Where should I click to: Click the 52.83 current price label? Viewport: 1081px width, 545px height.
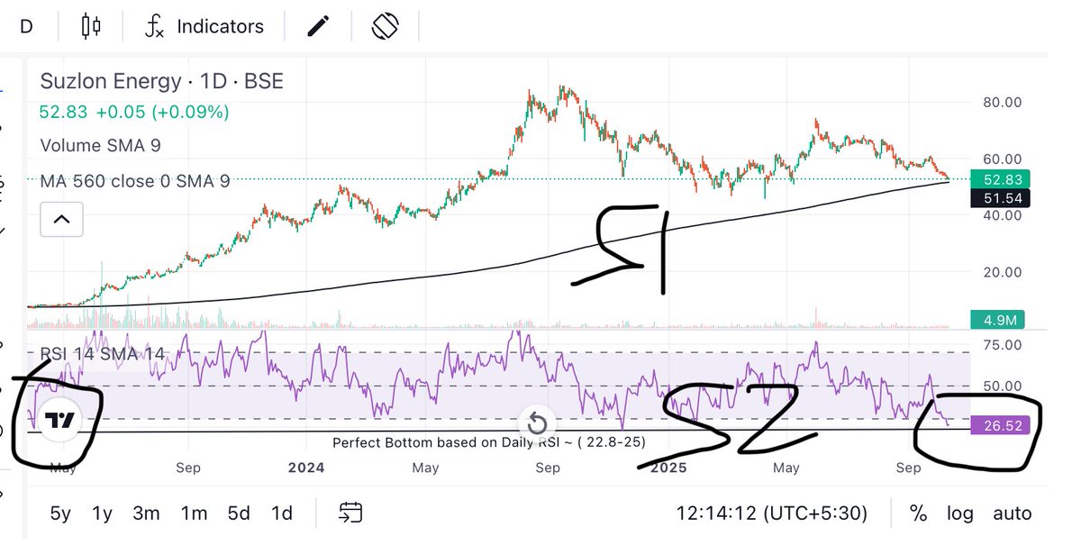pos(1000,179)
